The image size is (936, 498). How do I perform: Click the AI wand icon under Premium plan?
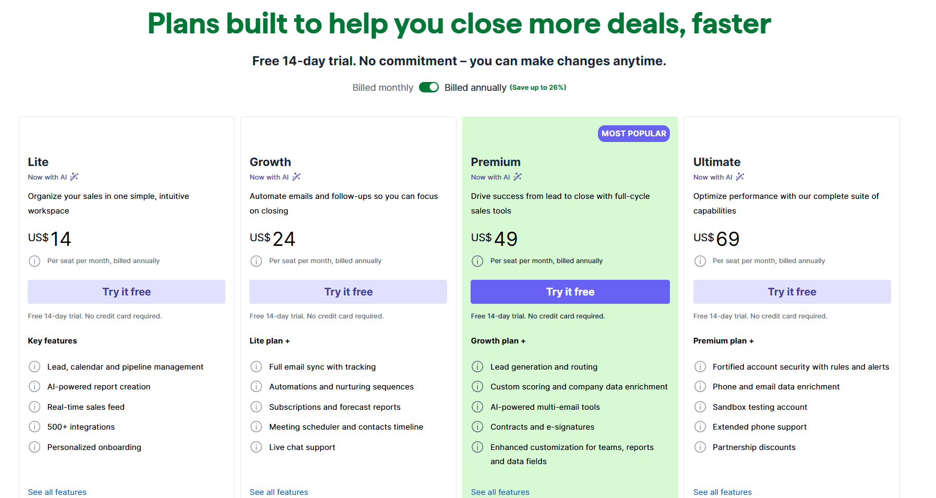click(x=518, y=177)
